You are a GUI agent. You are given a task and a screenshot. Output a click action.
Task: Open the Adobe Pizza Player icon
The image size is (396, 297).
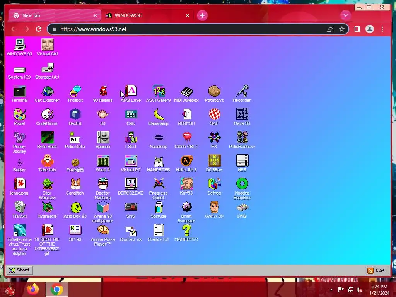(x=103, y=236)
